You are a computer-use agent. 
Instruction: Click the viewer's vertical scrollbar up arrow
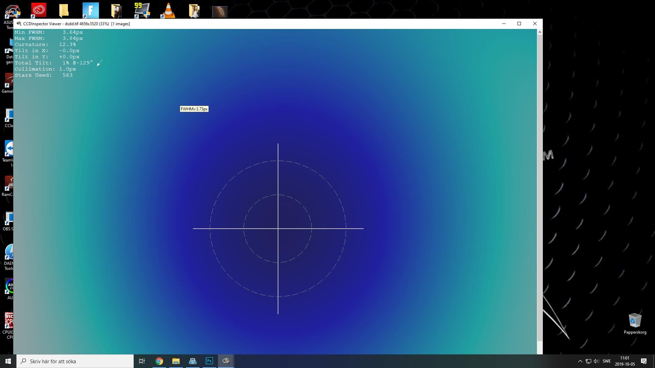(x=539, y=32)
